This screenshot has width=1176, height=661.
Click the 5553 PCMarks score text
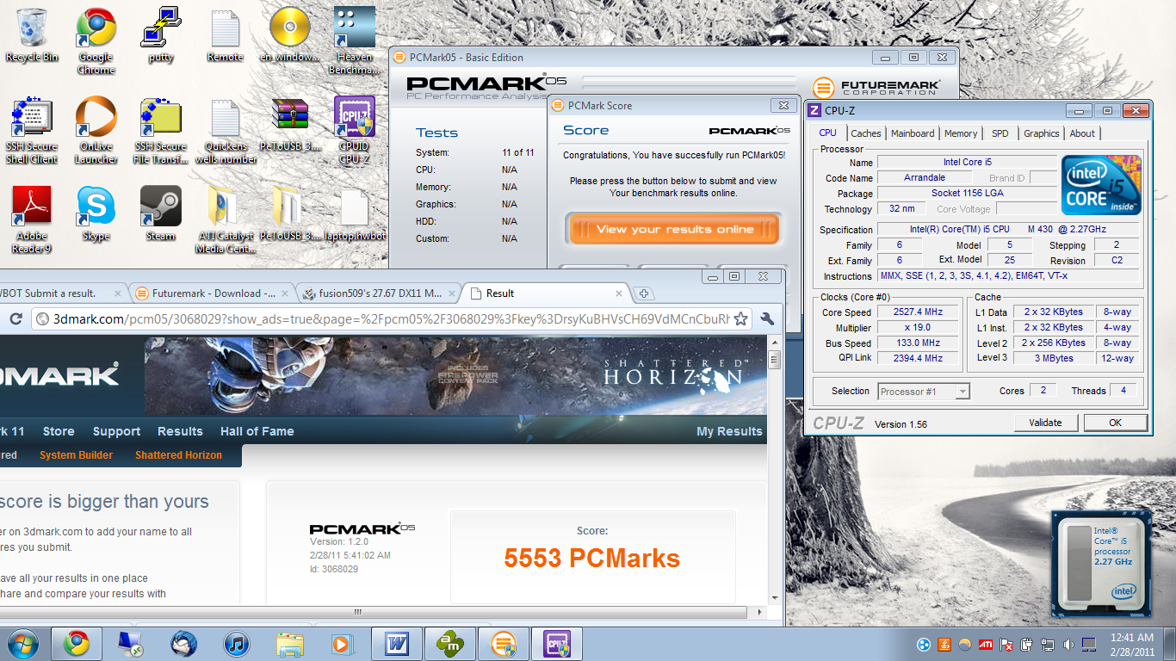(x=592, y=559)
